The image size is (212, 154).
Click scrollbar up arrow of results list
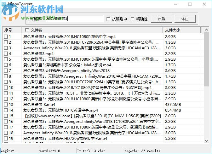click(206, 30)
